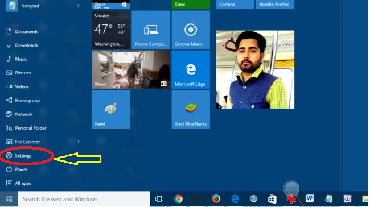Launch the Start BlueStacks tile
The image size is (370, 207).
pyautogui.click(x=191, y=109)
